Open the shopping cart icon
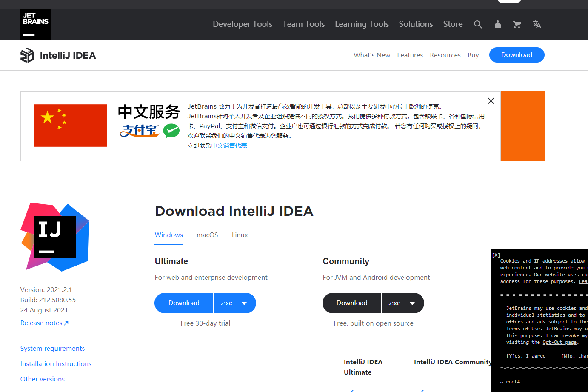 click(517, 24)
